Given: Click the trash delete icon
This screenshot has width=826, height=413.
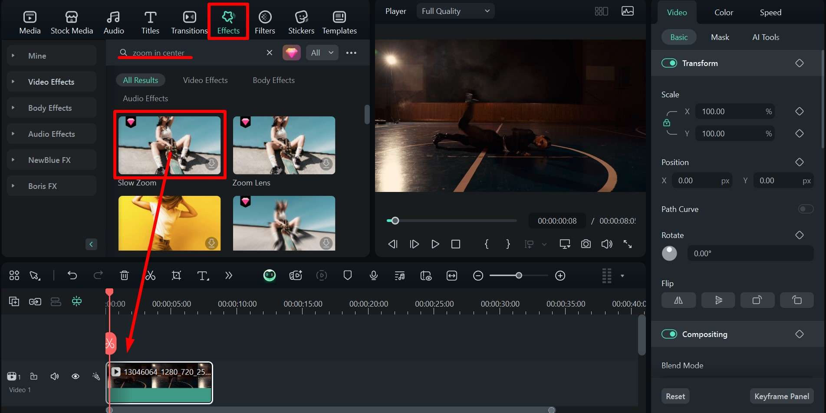Looking at the screenshot, I should tap(124, 276).
